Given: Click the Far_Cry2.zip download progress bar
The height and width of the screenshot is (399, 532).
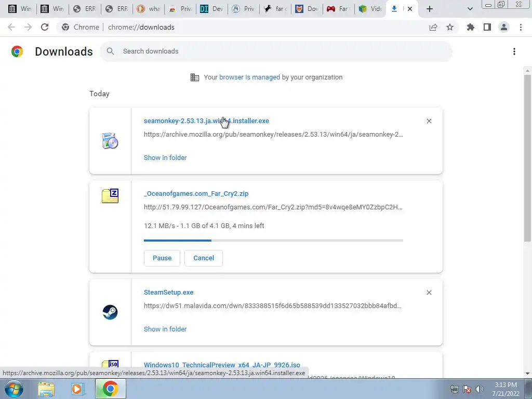Looking at the screenshot, I should pyautogui.click(x=273, y=240).
